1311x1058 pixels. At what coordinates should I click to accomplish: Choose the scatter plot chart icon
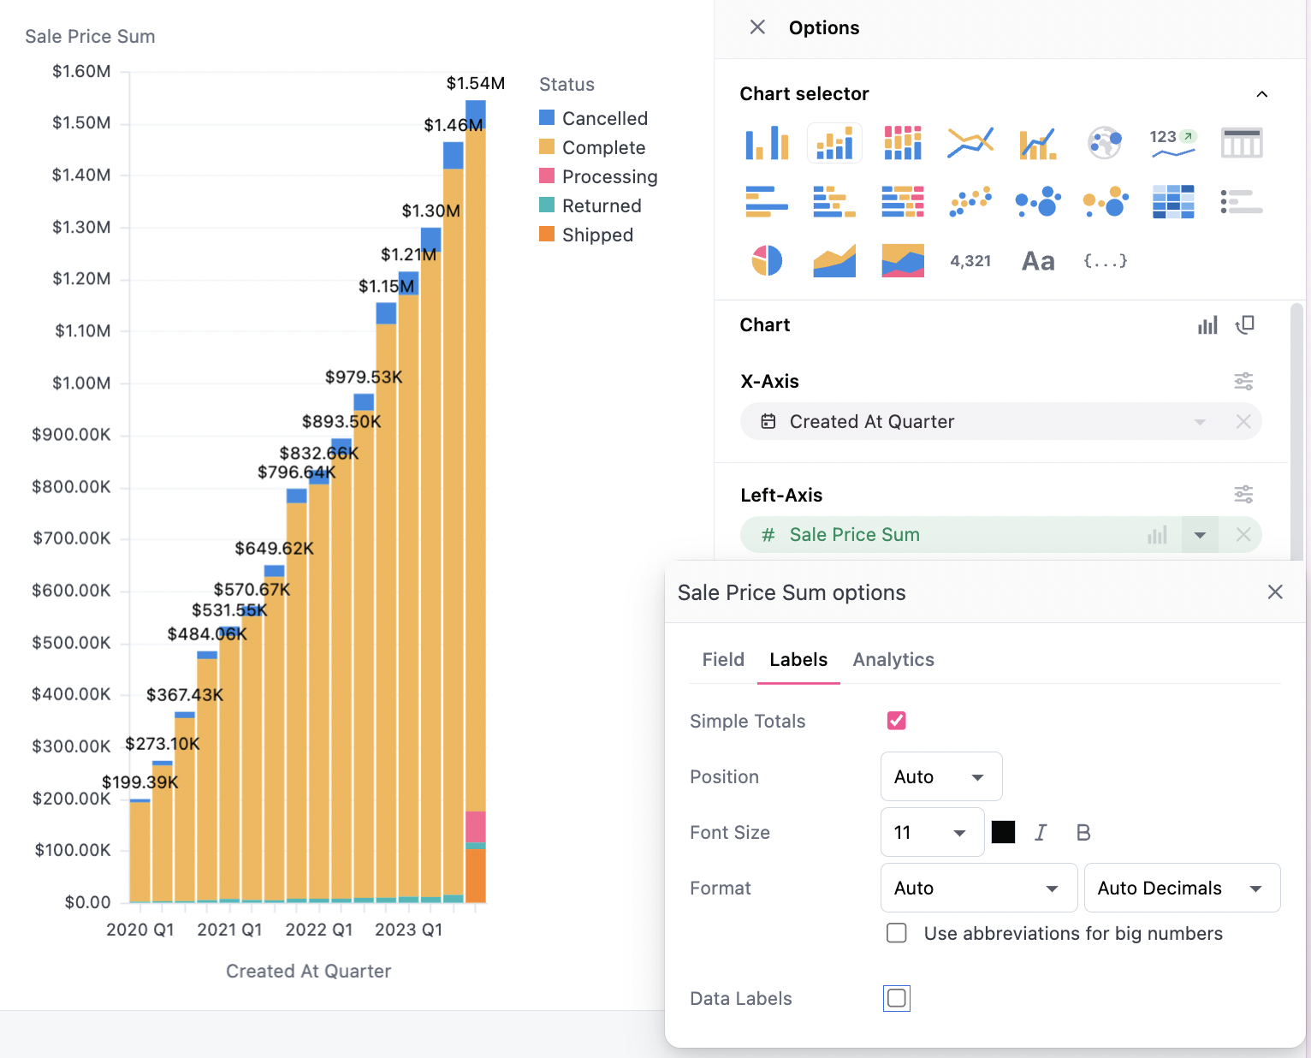pos(970,202)
